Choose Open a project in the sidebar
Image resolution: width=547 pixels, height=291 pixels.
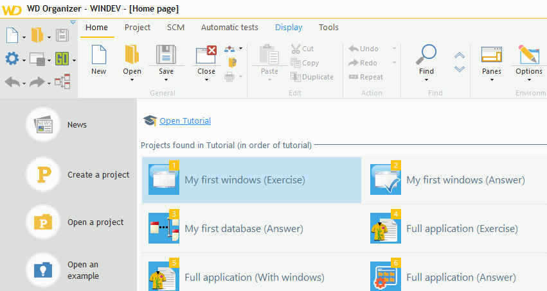click(x=75, y=222)
